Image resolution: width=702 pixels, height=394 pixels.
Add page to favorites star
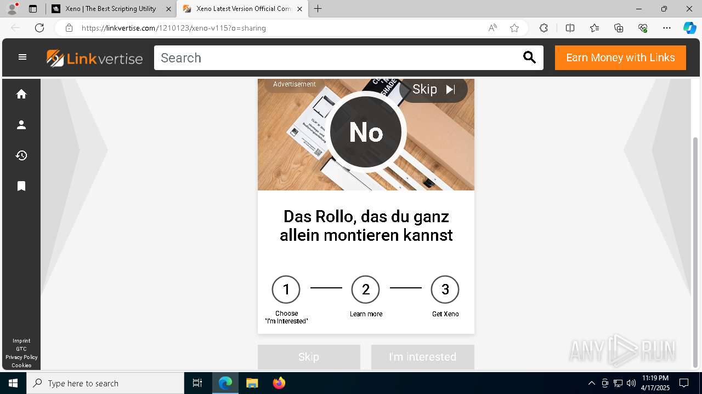(514, 28)
